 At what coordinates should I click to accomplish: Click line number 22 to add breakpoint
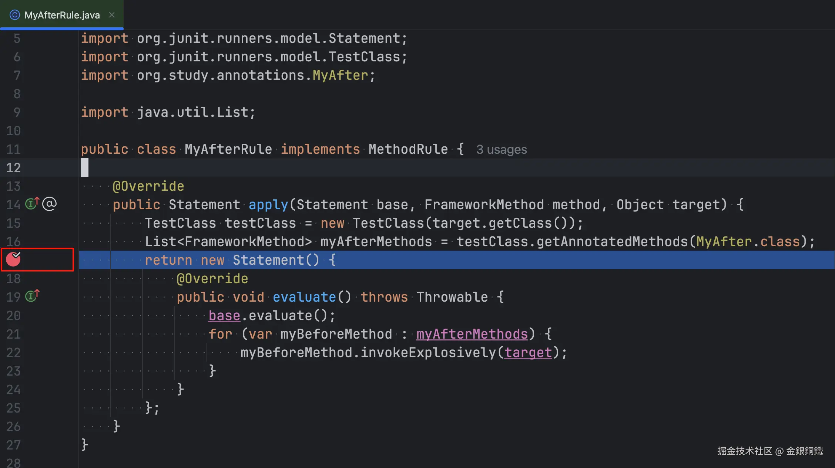point(13,353)
